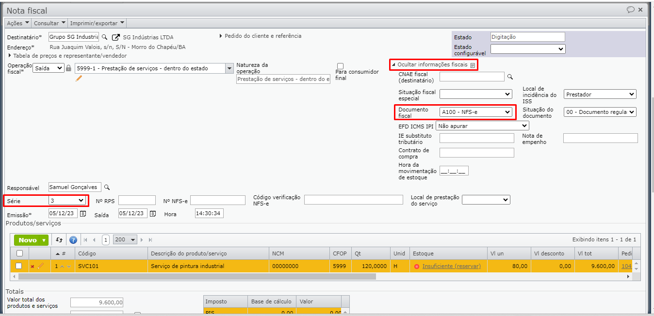Click into the Nota de empenho field

pos(601,138)
